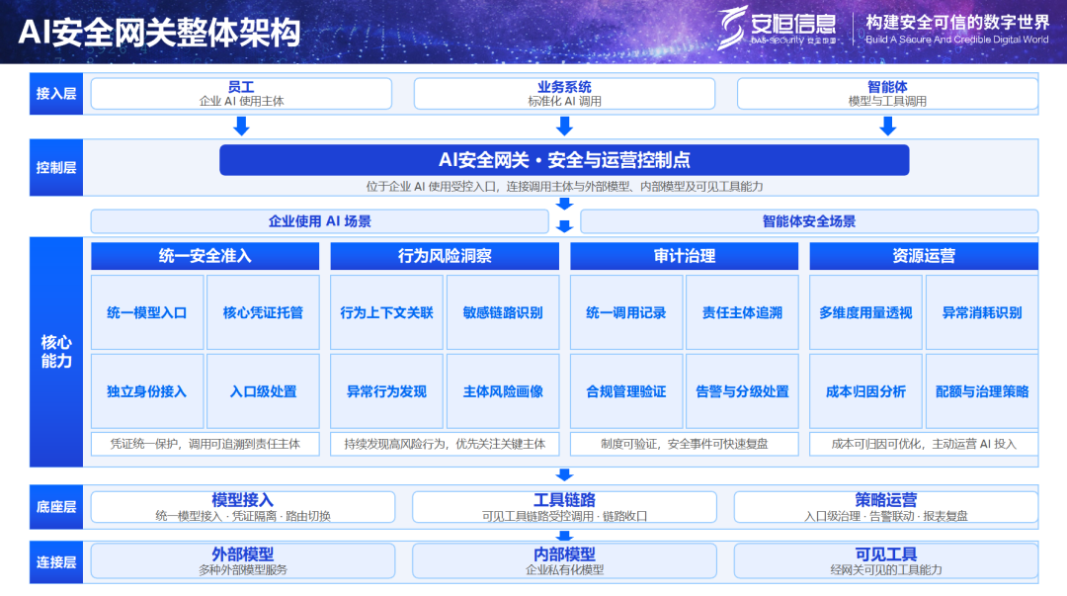
Task: Click the arrow beneath the 核心能力 section
Action: pyautogui.click(x=564, y=474)
